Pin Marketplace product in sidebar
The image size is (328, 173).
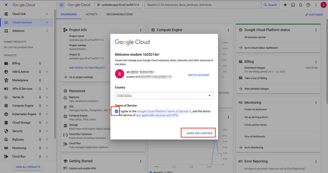[x=40, y=80]
